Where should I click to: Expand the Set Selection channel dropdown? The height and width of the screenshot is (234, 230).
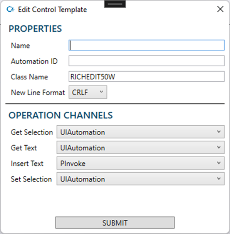[x=141, y=179]
